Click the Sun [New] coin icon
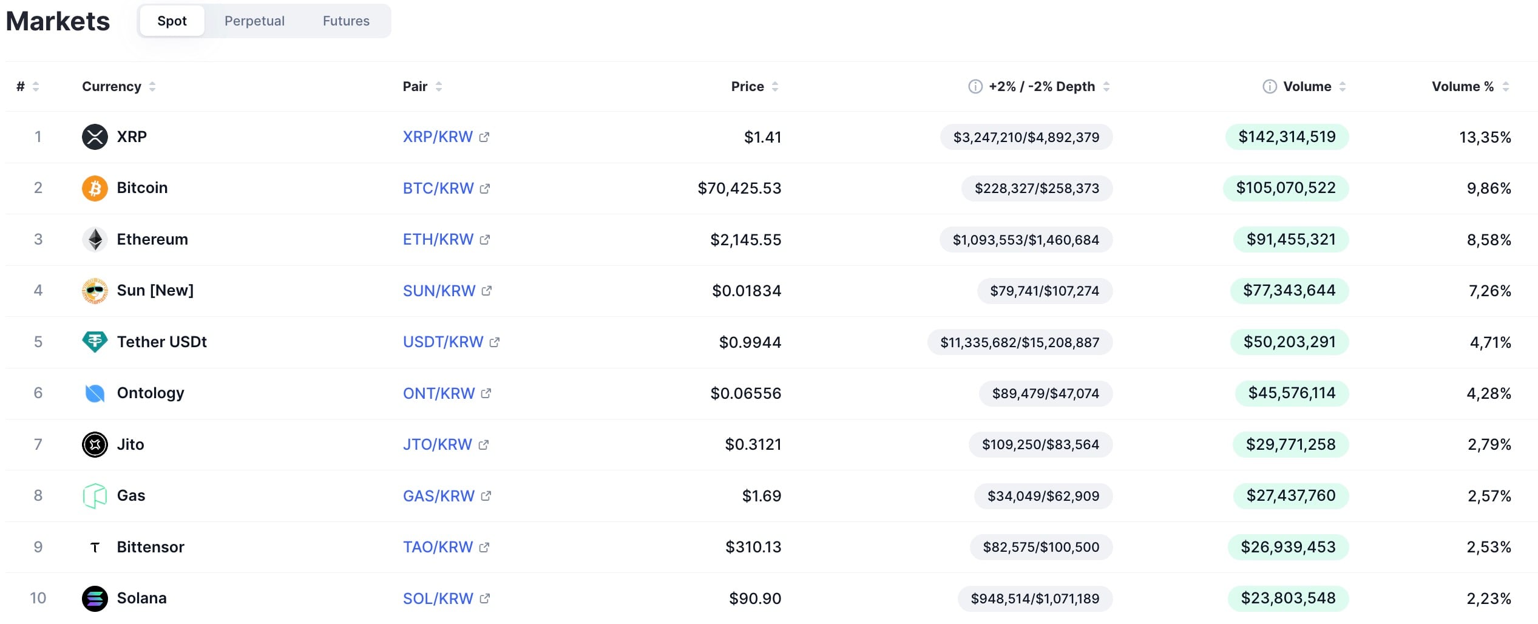This screenshot has width=1538, height=624. pyautogui.click(x=95, y=291)
